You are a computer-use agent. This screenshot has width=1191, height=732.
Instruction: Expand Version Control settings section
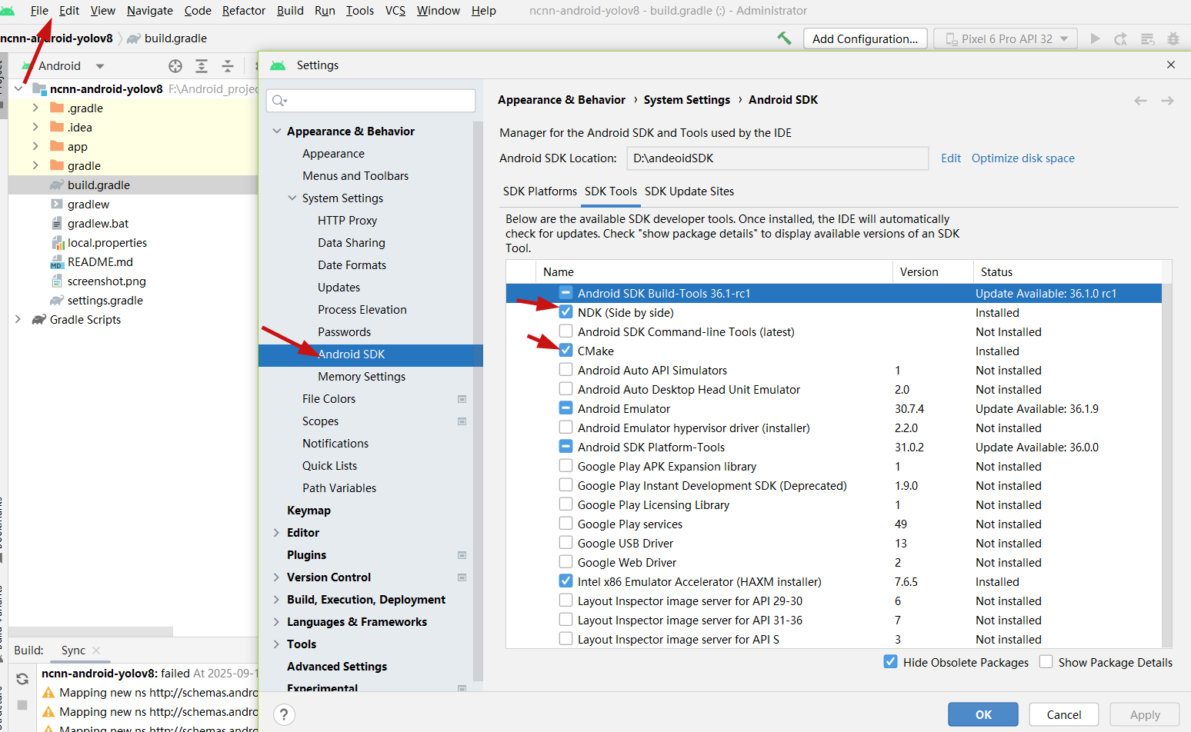pos(276,577)
